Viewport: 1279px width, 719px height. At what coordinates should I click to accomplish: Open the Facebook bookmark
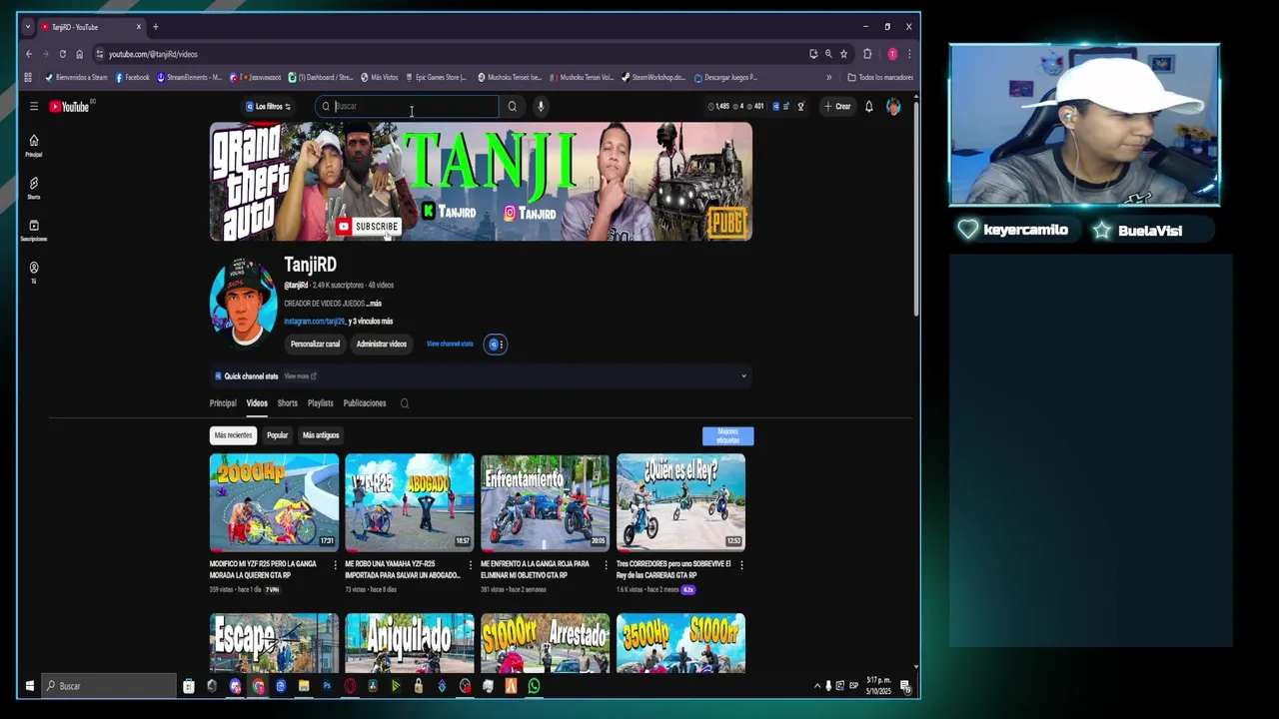point(133,77)
